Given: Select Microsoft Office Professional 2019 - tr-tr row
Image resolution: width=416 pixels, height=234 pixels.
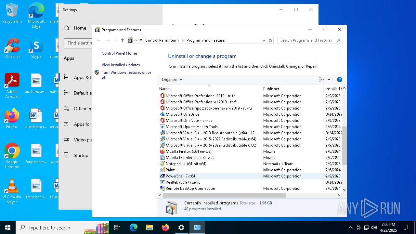Looking at the screenshot, I should click(250, 96).
